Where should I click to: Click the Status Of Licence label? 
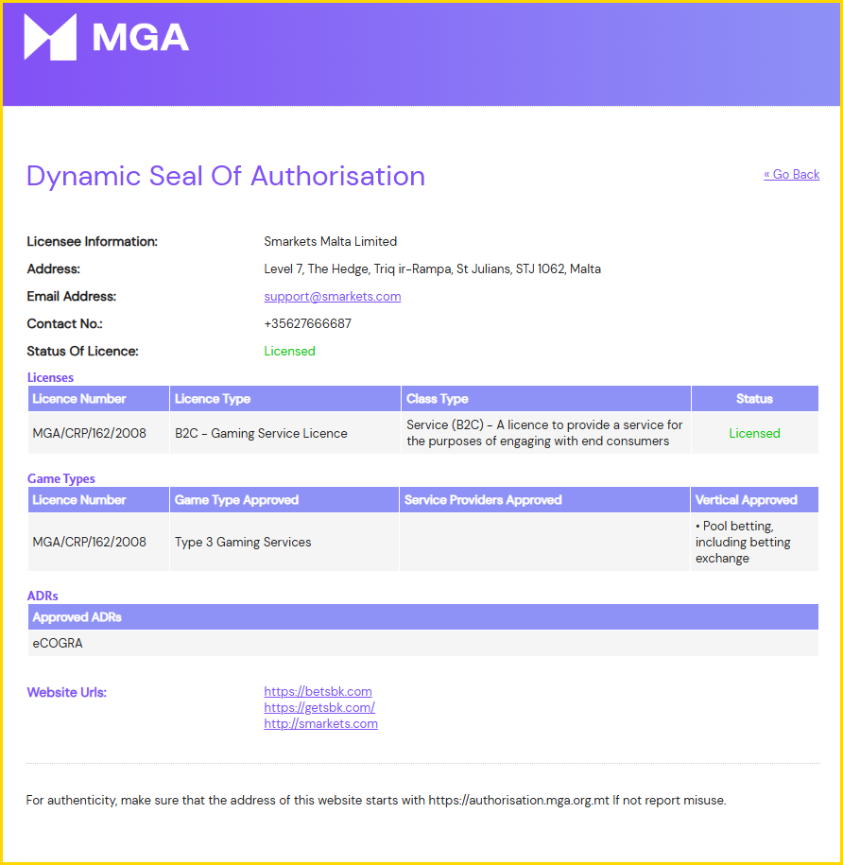[83, 352]
